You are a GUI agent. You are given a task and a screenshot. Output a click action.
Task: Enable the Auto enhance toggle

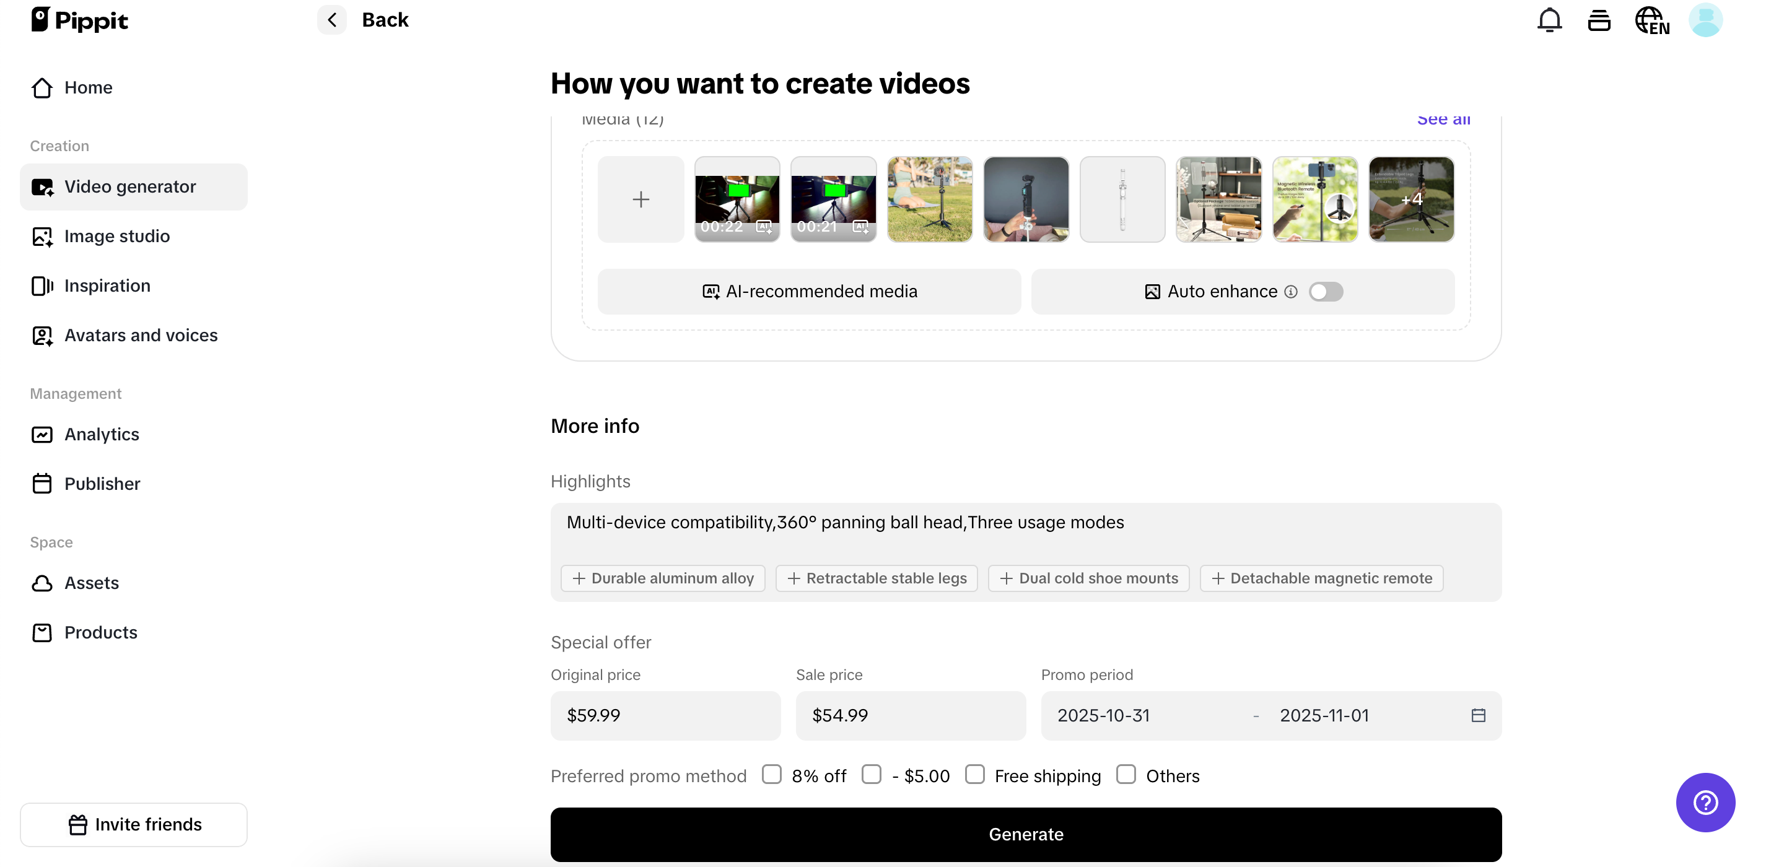tap(1327, 292)
